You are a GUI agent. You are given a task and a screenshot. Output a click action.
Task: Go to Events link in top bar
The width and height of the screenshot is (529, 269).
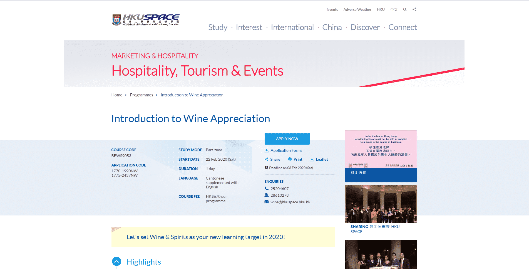pyautogui.click(x=332, y=9)
